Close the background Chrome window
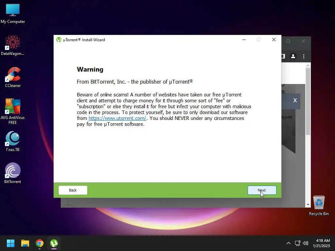This screenshot has height=251, width=335. tap(303, 41)
